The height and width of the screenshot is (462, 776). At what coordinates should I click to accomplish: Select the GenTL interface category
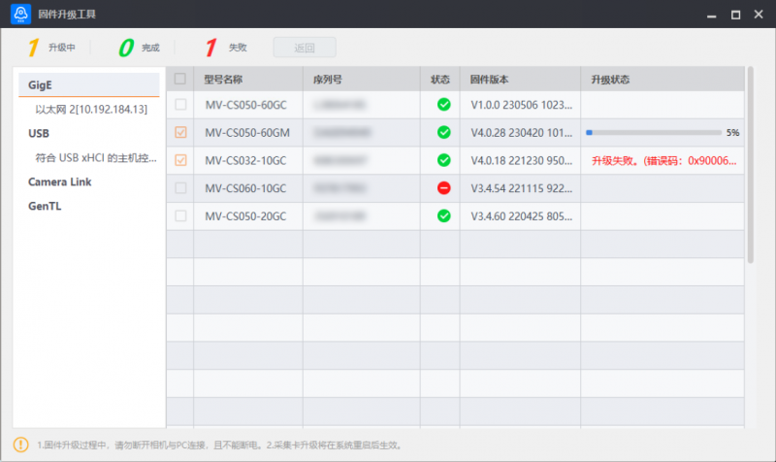45,206
